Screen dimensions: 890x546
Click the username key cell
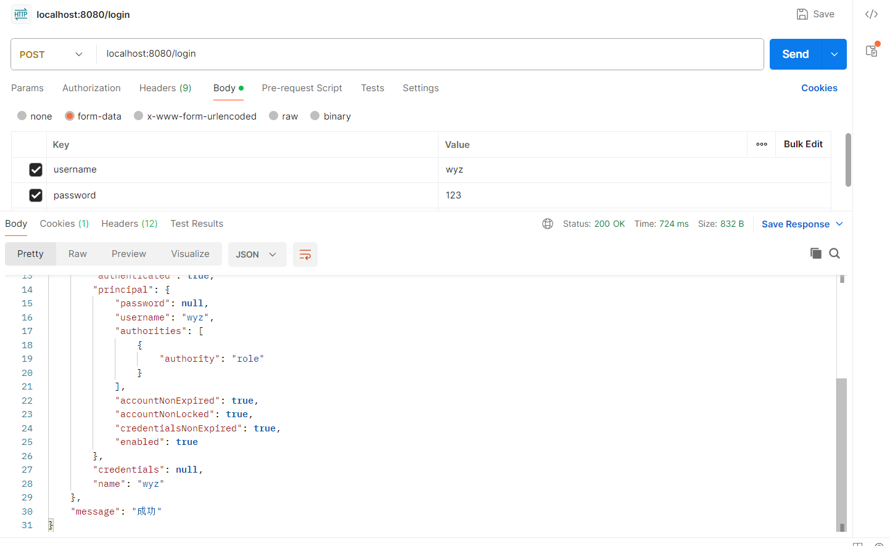click(x=242, y=169)
